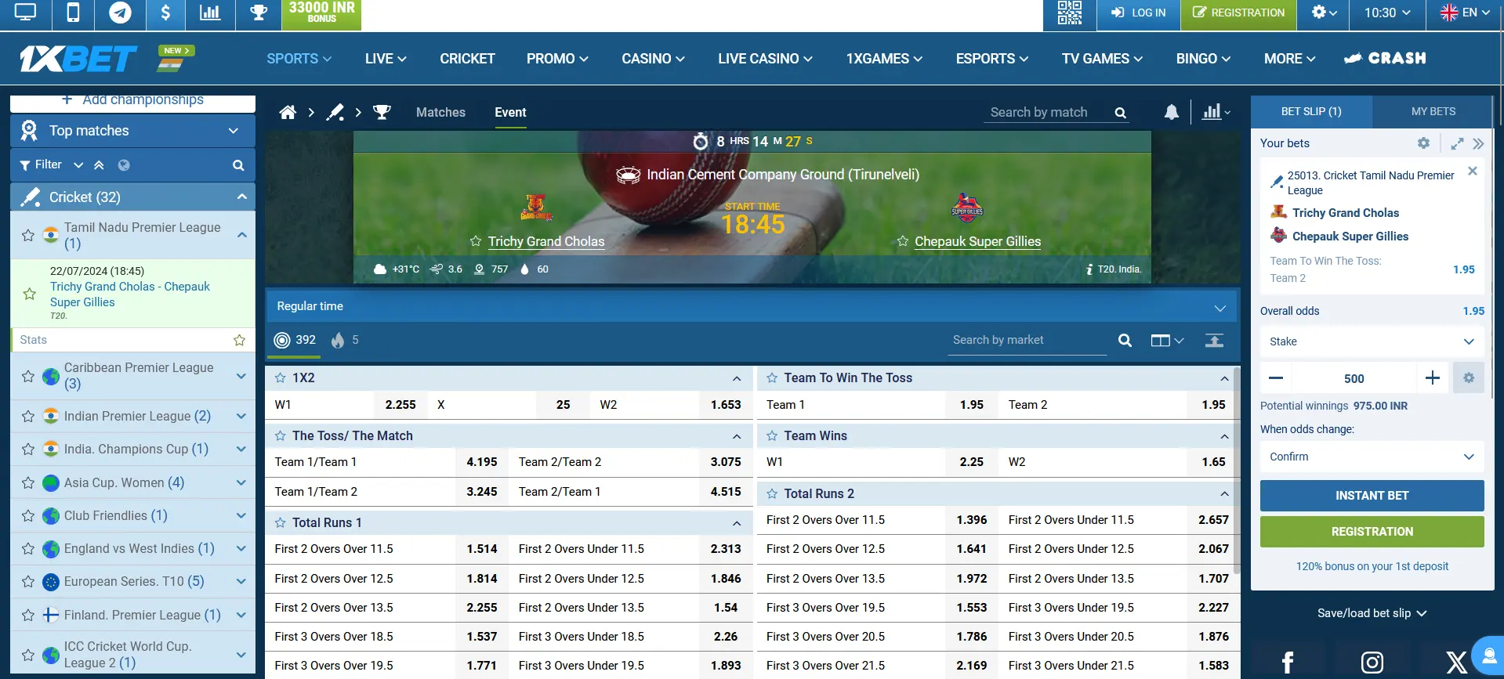The height and width of the screenshot is (679, 1504).
Task: Open ESPORTS menu
Action: (991, 59)
